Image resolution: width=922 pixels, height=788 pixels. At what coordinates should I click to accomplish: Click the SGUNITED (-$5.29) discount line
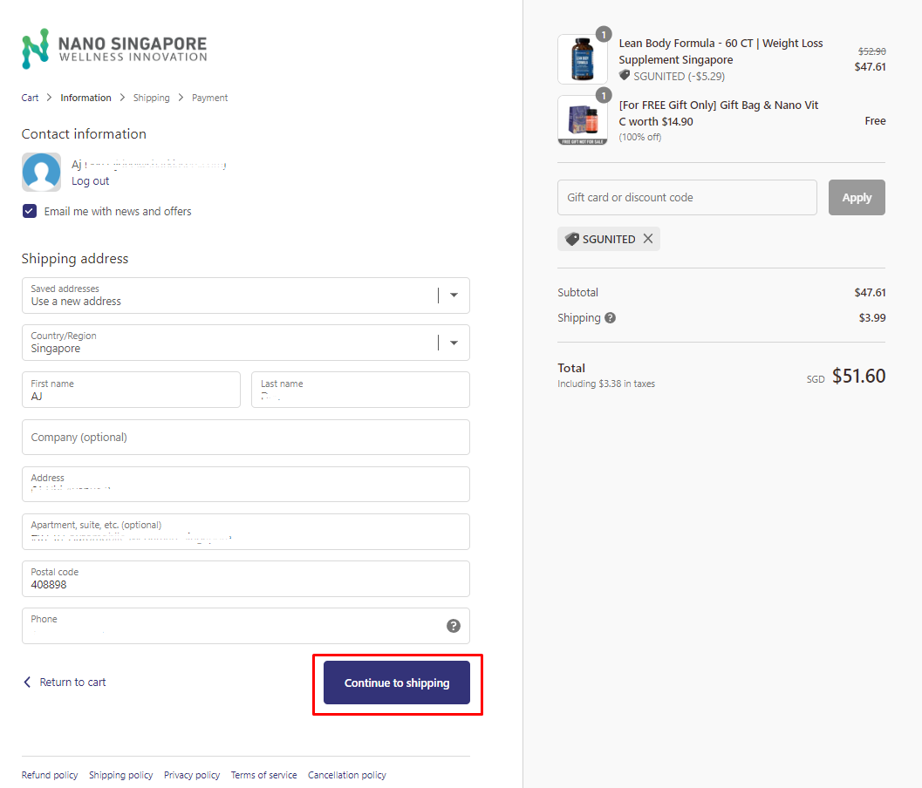673,77
